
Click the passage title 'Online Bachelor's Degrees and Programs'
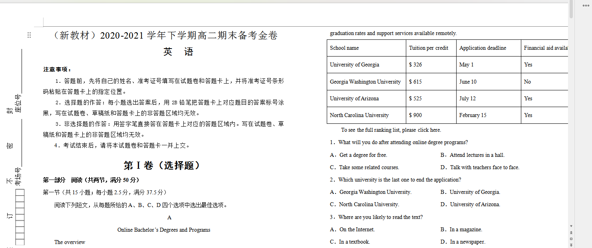pos(164,230)
